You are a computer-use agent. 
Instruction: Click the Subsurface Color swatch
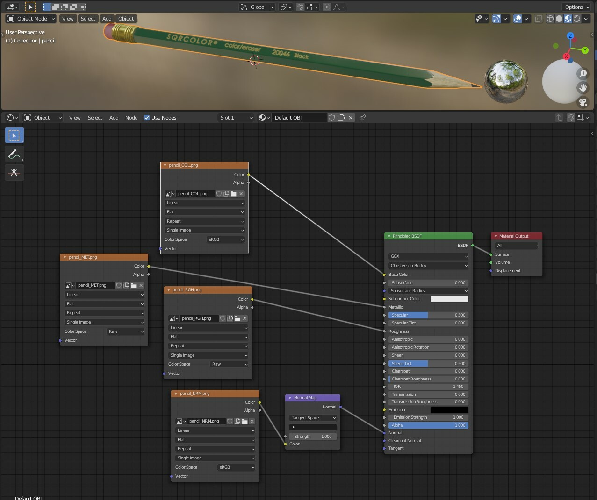tap(449, 299)
